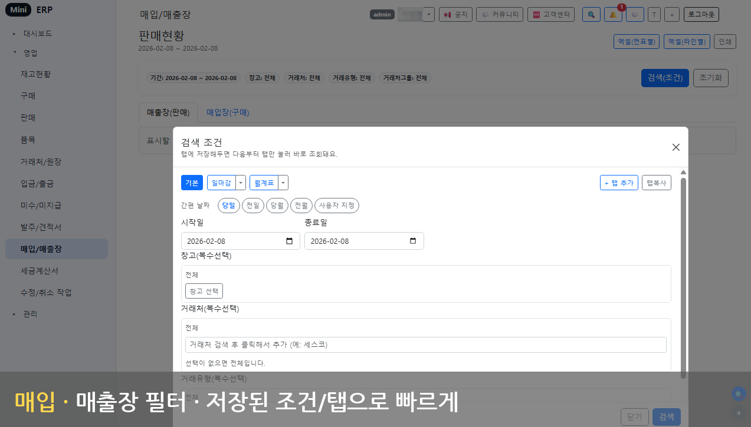Image resolution: width=751 pixels, height=427 pixels.
Task: Click the 창고: 전체 filter chip
Action: (262, 78)
